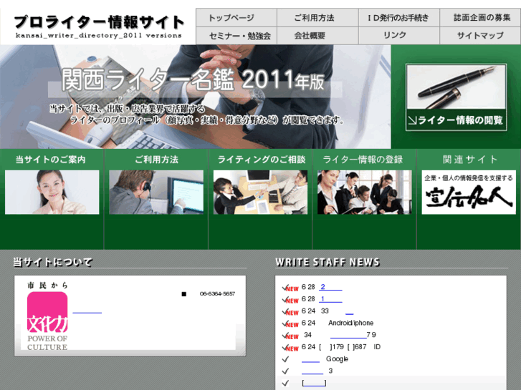The image size is (521, 390).
Task: Click the bracketed link in the last news row
Action: coord(314,383)
